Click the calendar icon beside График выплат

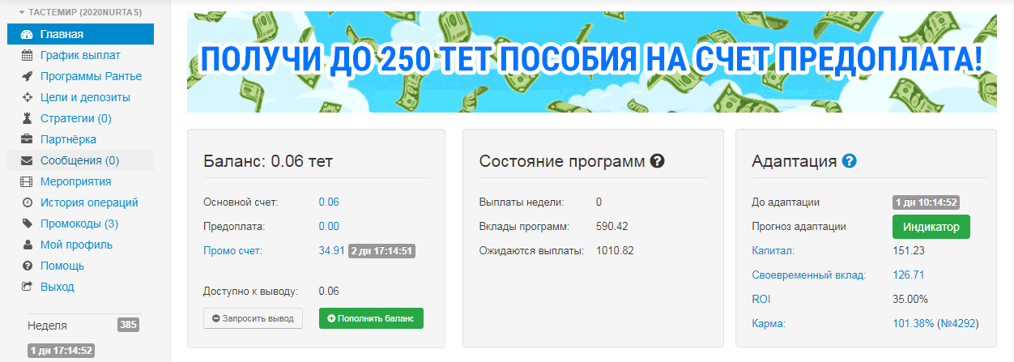[x=27, y=55]
